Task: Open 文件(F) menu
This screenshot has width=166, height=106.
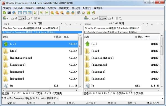Action: [x=7, y=8]
